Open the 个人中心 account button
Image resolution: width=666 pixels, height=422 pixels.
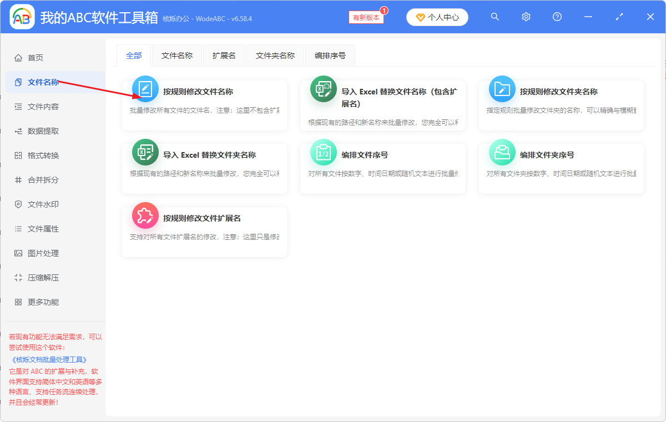[437, 17]
